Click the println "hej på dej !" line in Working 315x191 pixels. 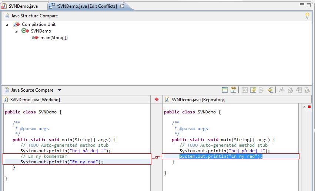(x=66, y=151)
